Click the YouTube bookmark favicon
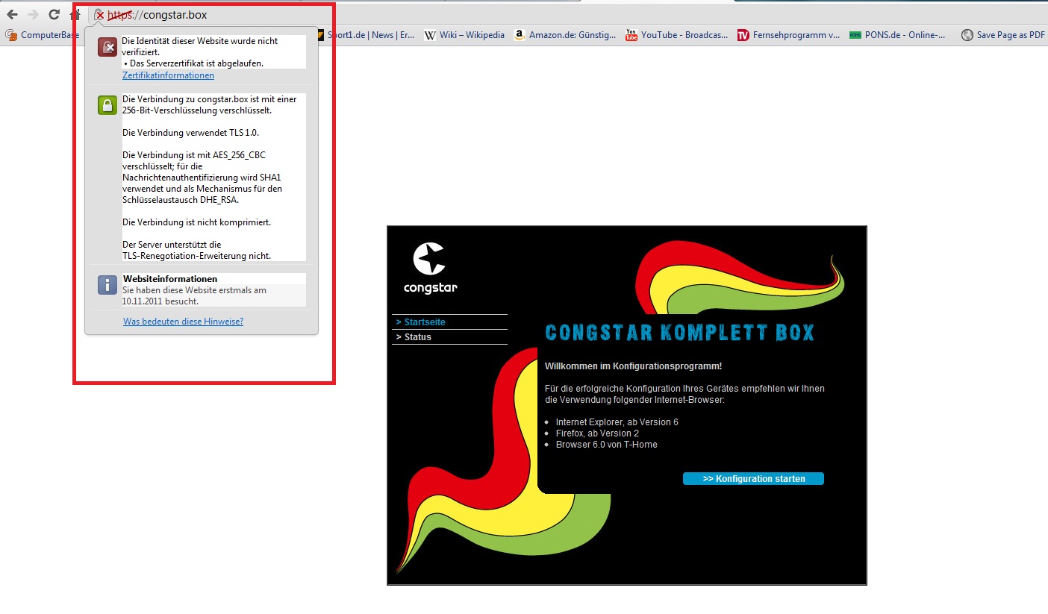 (631, 35)
